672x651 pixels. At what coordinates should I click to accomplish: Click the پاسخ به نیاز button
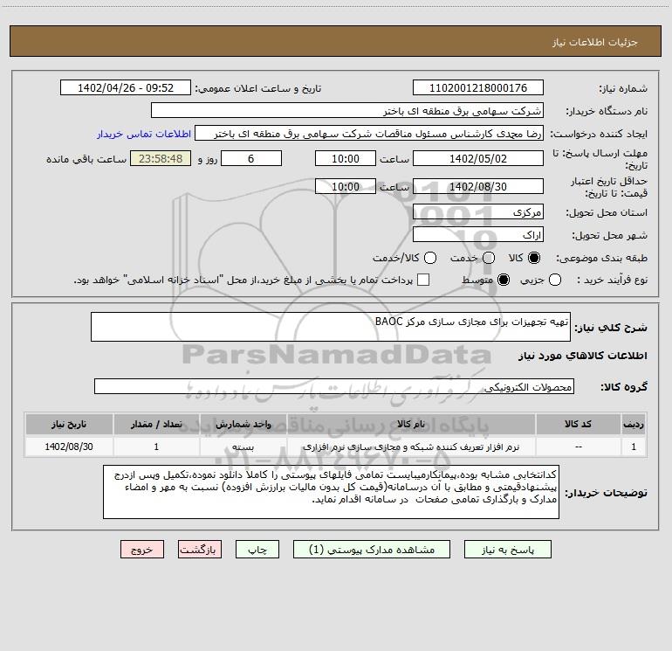point(508,550)
